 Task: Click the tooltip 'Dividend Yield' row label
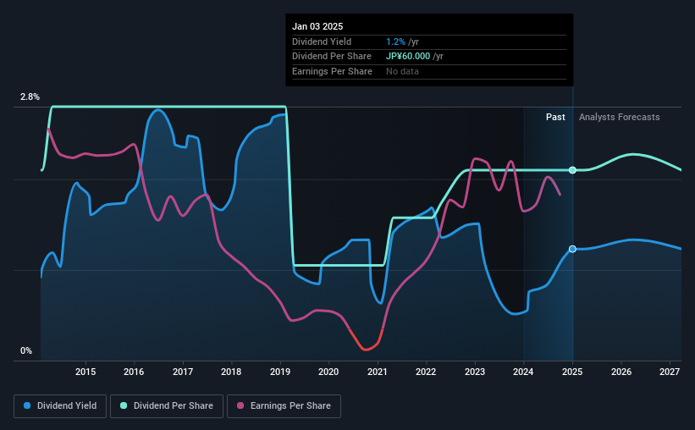coord(322,41)
